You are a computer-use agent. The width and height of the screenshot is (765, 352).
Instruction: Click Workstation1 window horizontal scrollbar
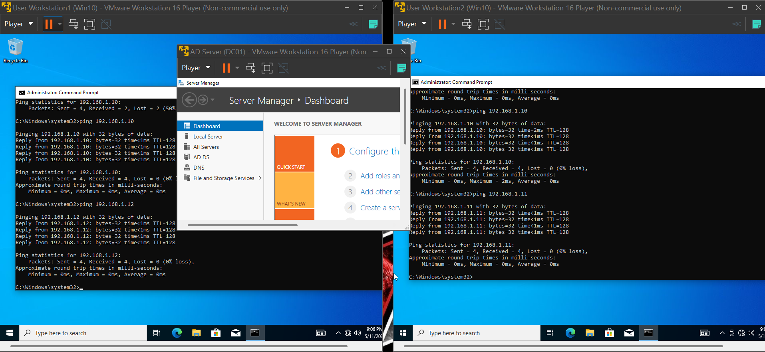click(x=179, y=346)
